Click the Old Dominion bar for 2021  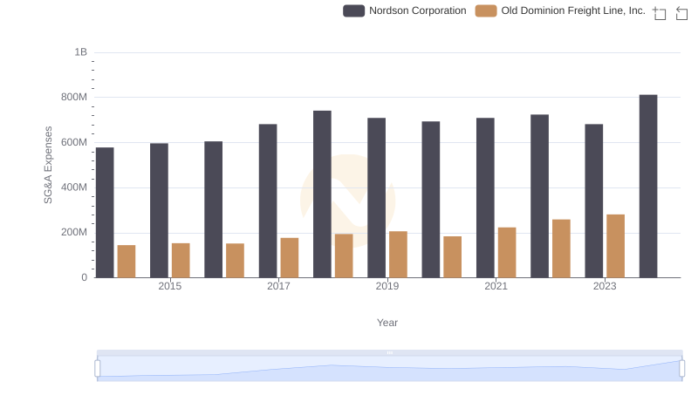tap(507, 253)
